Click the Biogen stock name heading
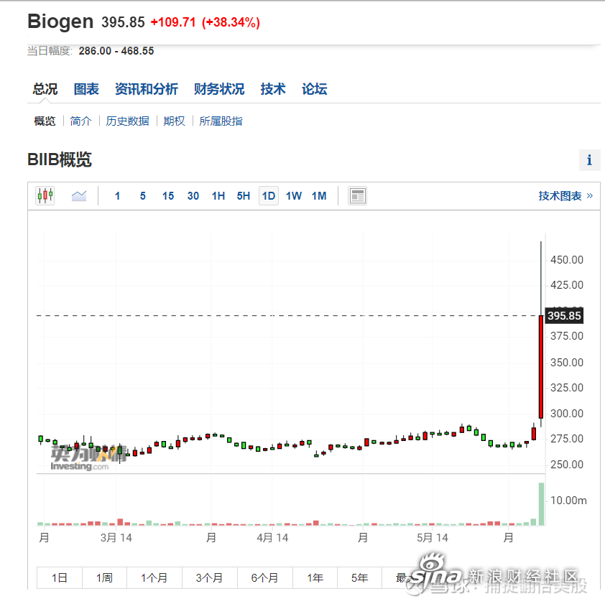Viewport: 605px width, 604px height. pyautogui.click(x=60, y=22)
